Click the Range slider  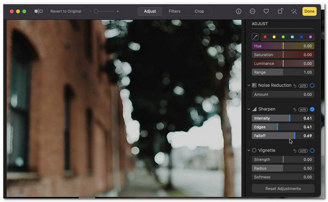click(283, 72)
